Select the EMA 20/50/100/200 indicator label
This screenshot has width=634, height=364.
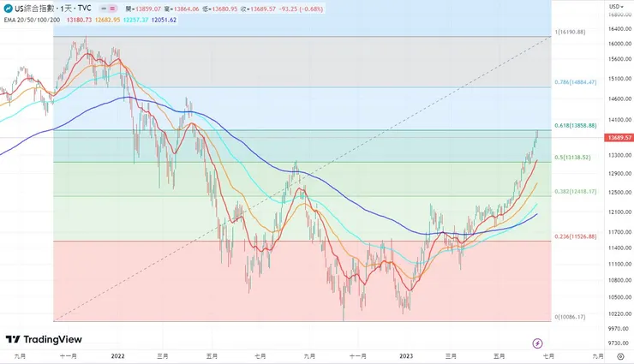pos(32,20)
